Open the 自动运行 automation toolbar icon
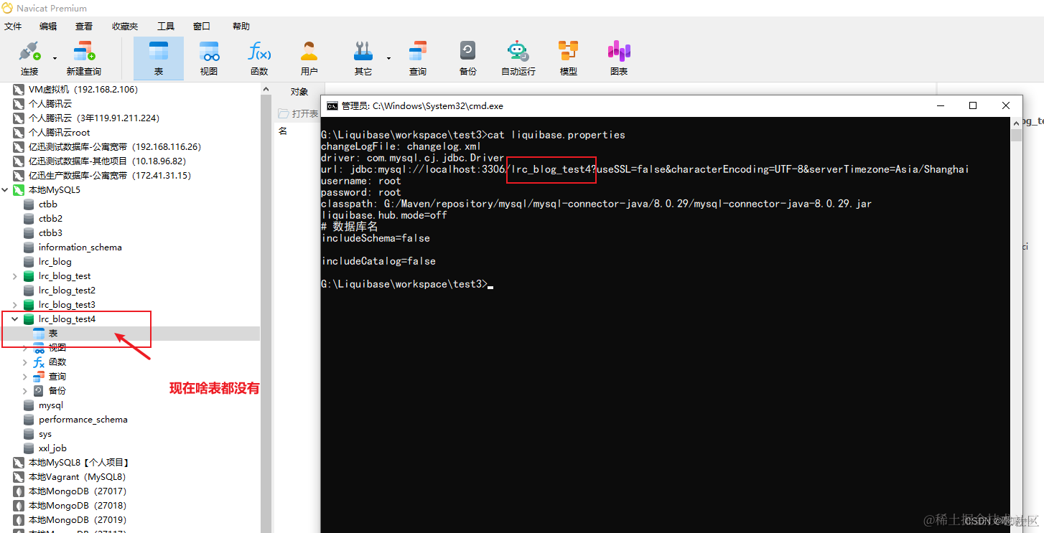This screenshot has width=1044, height=533. click(518, 57)
